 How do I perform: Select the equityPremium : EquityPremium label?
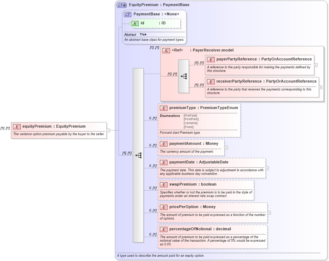tap(54, 127)
